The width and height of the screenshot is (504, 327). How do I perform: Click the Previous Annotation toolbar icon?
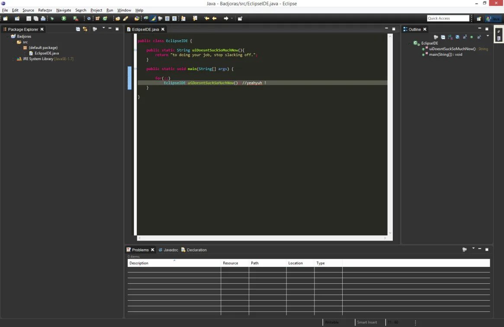[x=195, y=19]
